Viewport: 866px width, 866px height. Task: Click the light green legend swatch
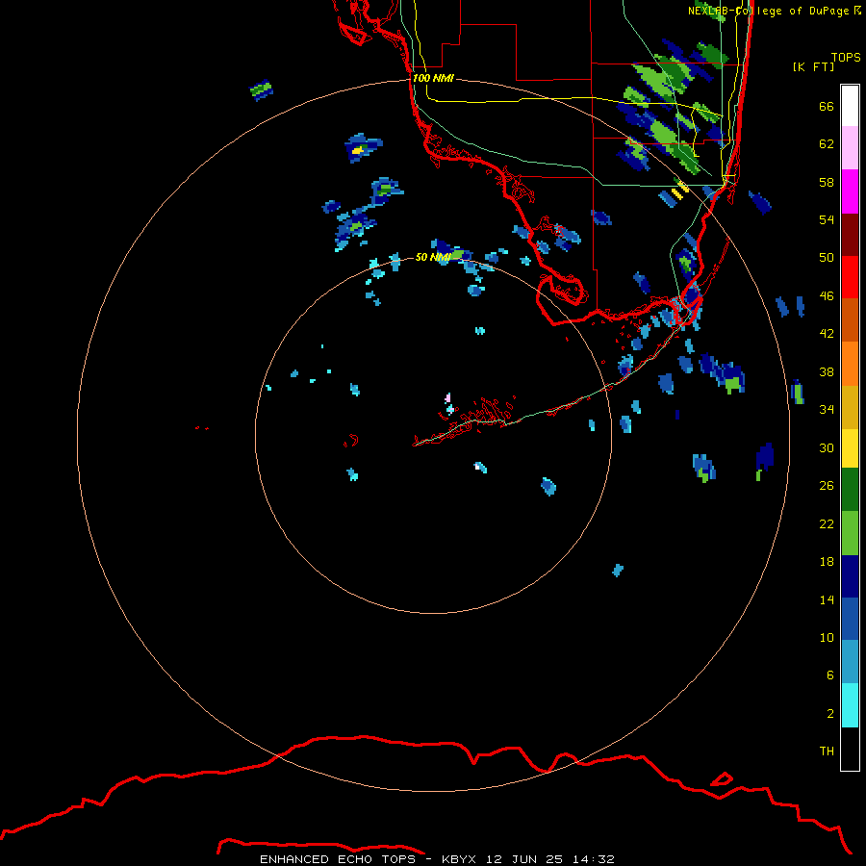coord(850,533)
